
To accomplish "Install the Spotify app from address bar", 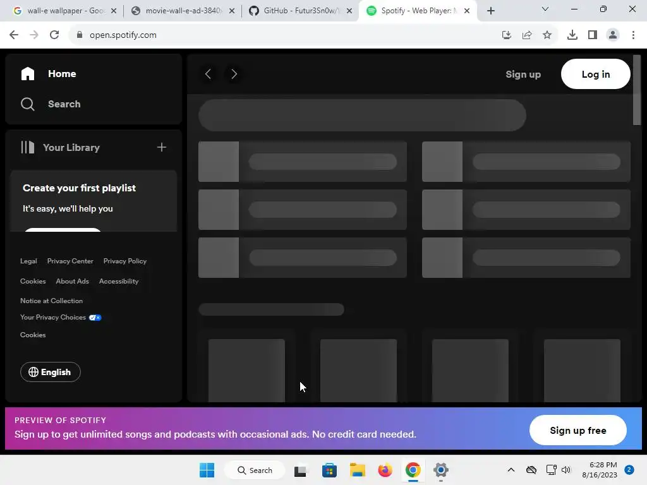I will [507, 35].
